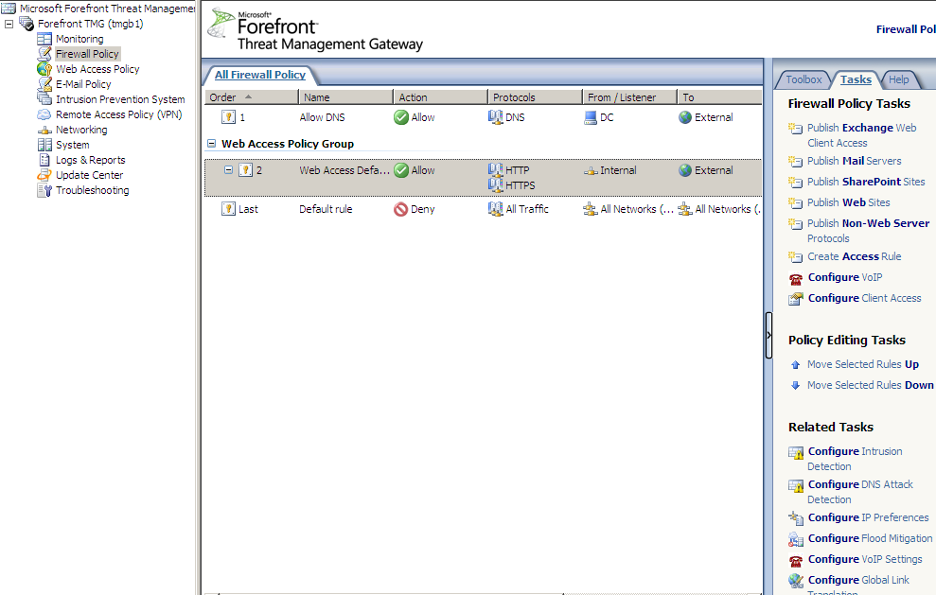Collapse the Web Access Policy Group

tap(211, 145)
